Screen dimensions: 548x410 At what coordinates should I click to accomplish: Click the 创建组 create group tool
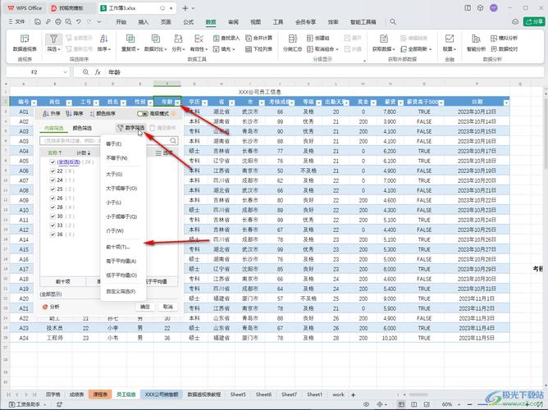coord(318,38)
